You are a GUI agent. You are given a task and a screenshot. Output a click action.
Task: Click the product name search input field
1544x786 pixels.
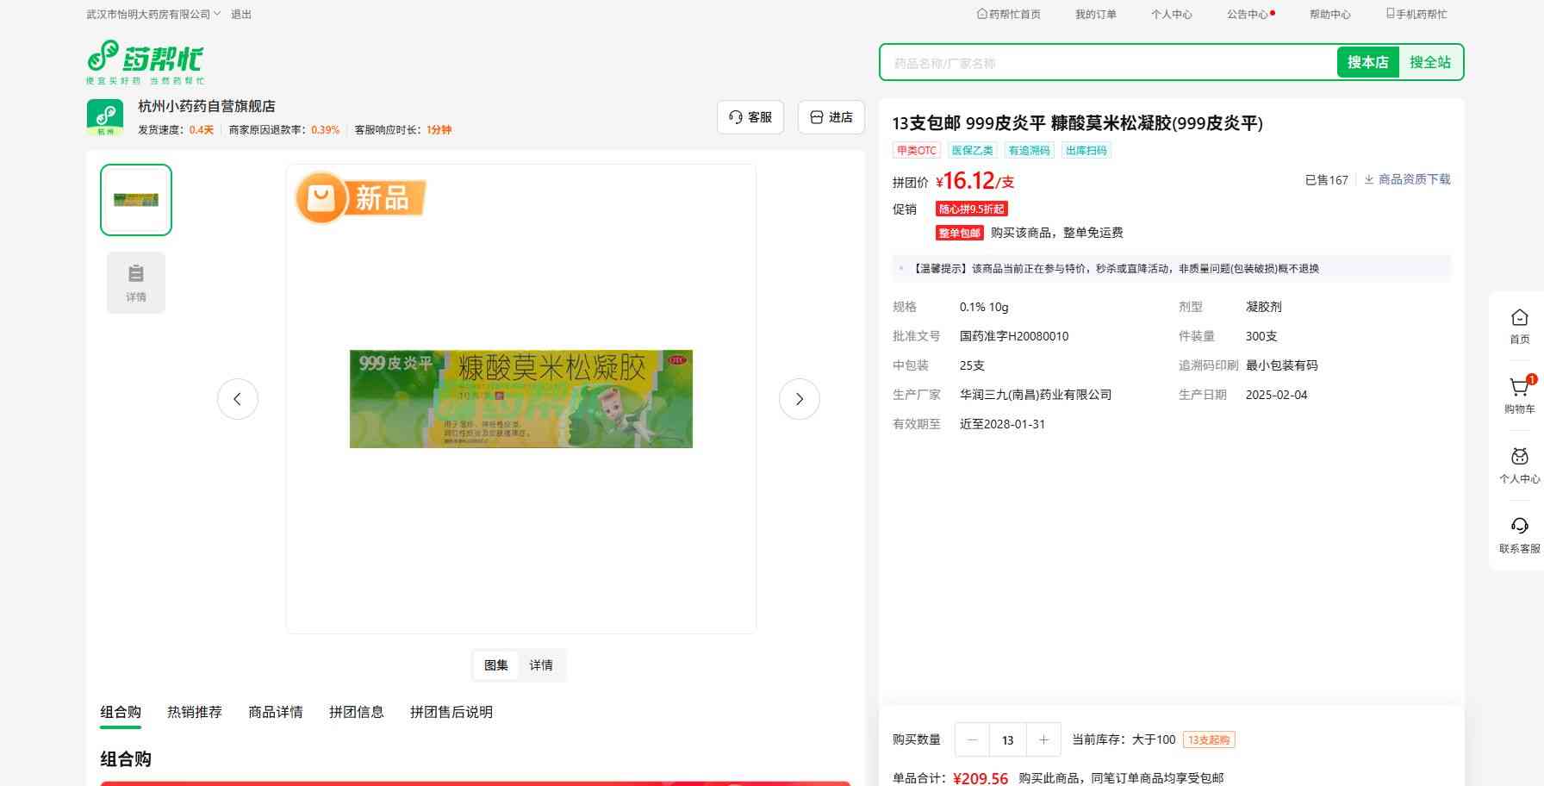click(1107, 63)
